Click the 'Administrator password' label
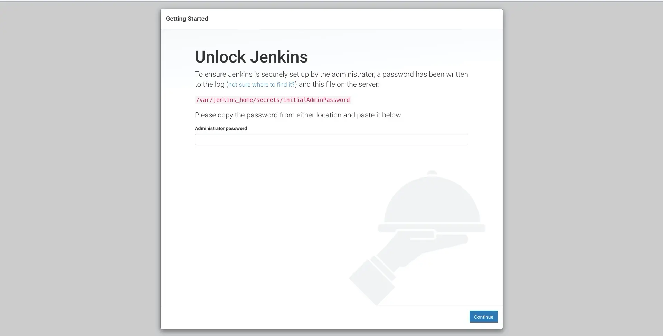 point(221,128)
